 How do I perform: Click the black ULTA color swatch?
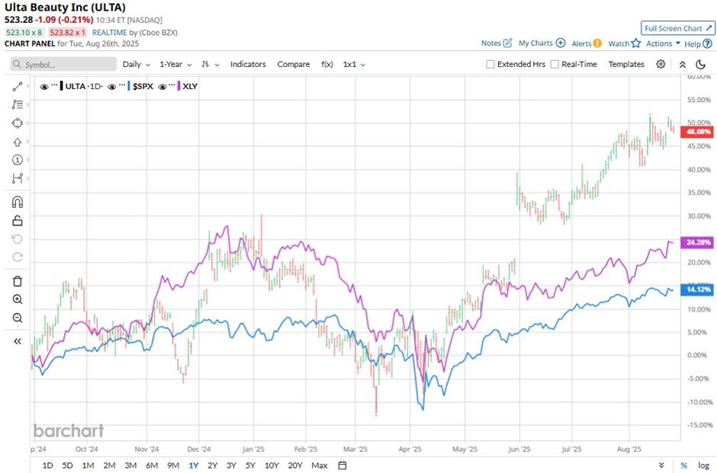[x=62, y=86]
